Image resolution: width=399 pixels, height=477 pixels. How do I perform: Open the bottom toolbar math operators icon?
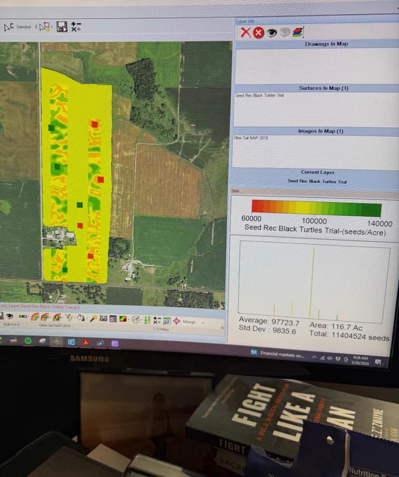[x=157, y=320]
